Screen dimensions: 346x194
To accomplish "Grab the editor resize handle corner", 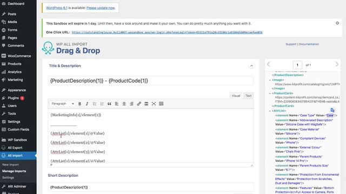I will tap(251, 165).
